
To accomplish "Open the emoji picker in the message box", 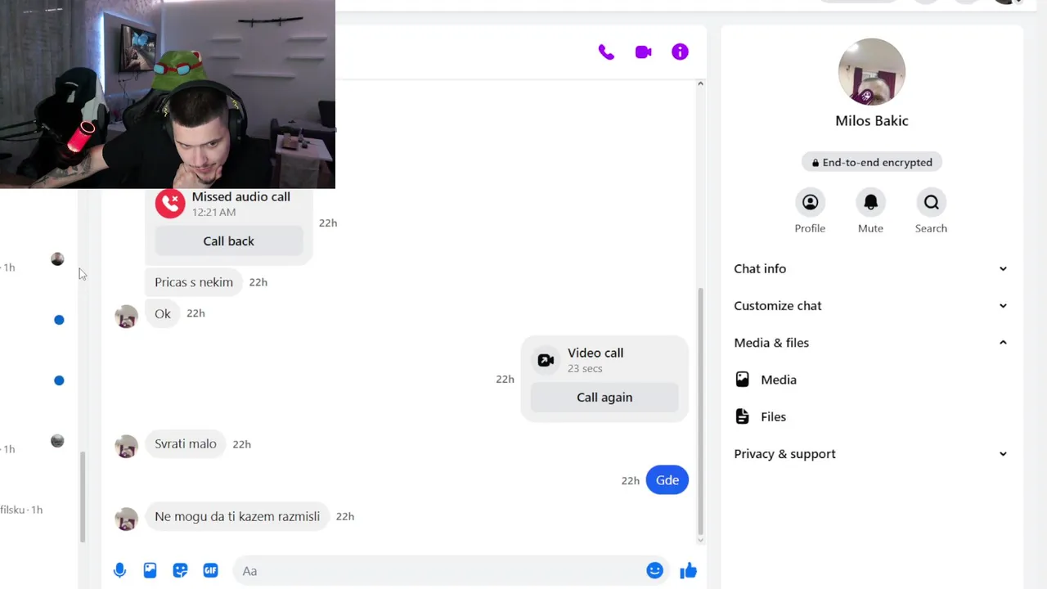I will tap(654, 571).
